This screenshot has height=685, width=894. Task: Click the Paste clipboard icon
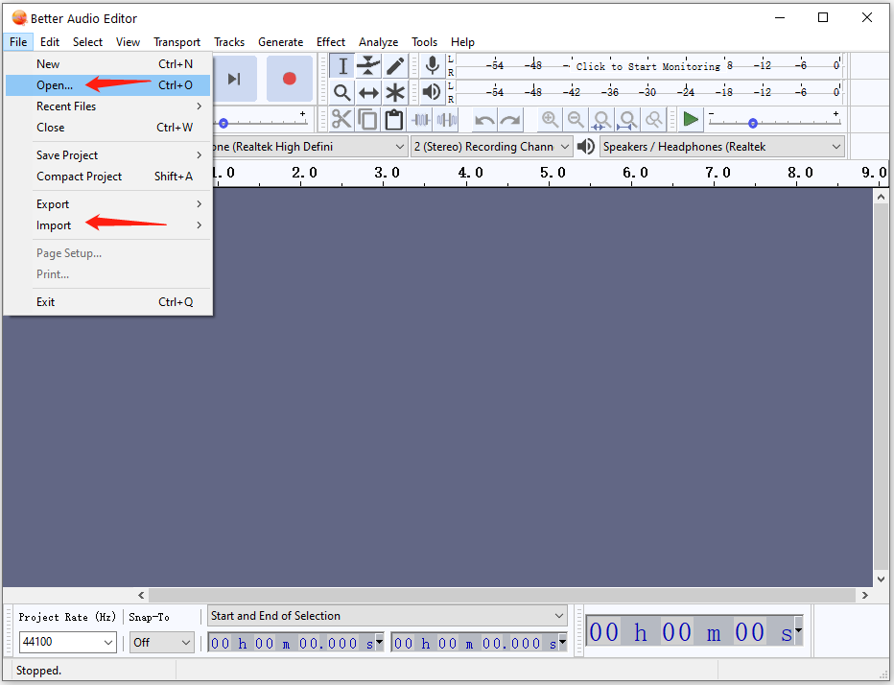pos(393,120)
